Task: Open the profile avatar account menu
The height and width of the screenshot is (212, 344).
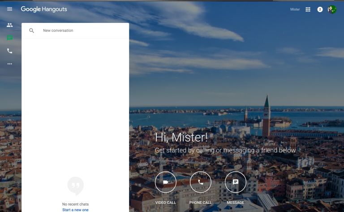Action: pyautogui.click(x=332, y=9)
